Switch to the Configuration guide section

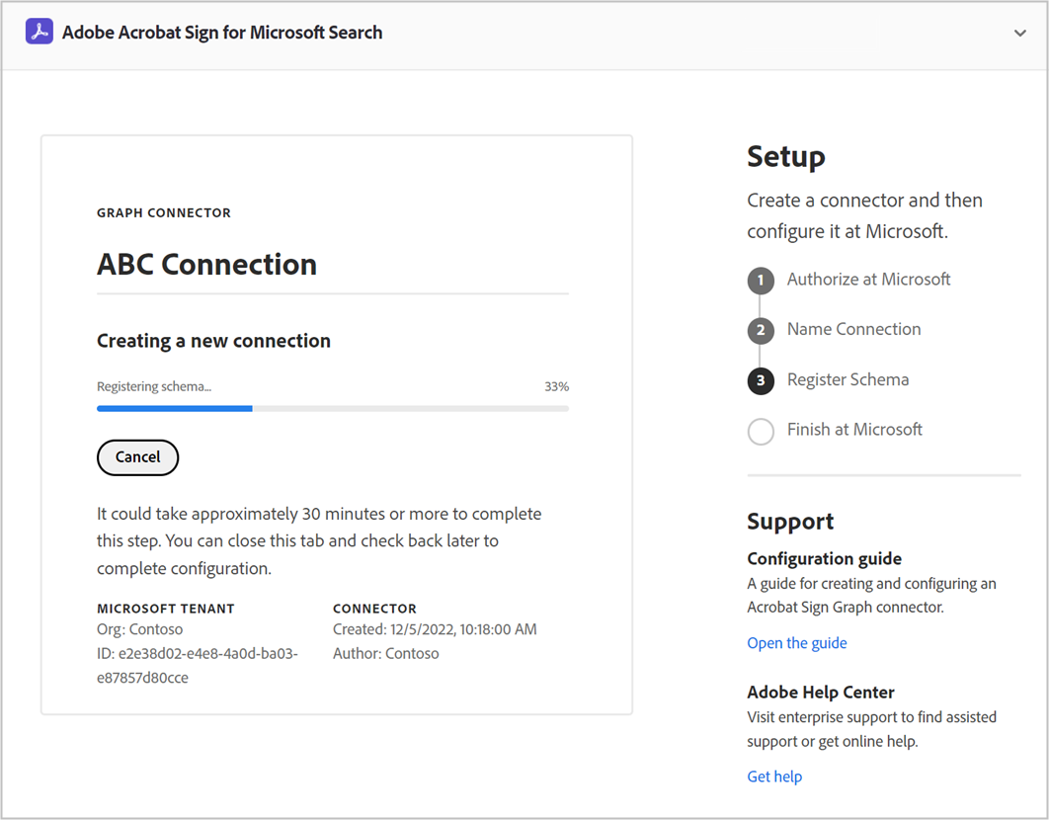click(824, 558)
